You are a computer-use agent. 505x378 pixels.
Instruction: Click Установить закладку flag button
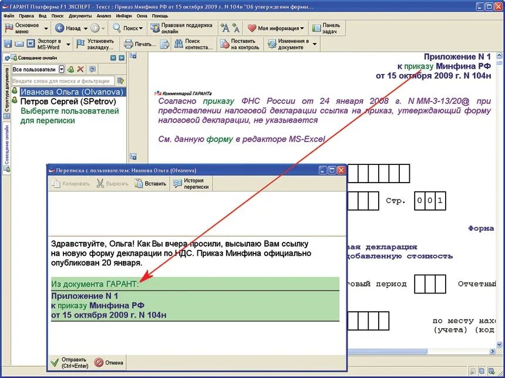click(x=95, y=44)
